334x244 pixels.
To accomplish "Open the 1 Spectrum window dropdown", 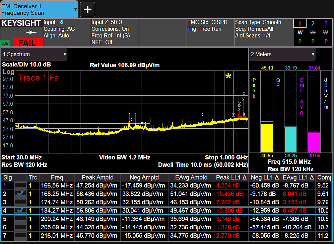I will click(65, 54).
